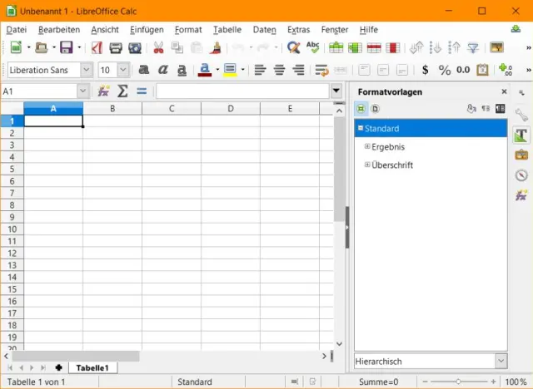Open the sidebar Gallery icon
This screenshot has height=389, width=533.
[521, 155]
